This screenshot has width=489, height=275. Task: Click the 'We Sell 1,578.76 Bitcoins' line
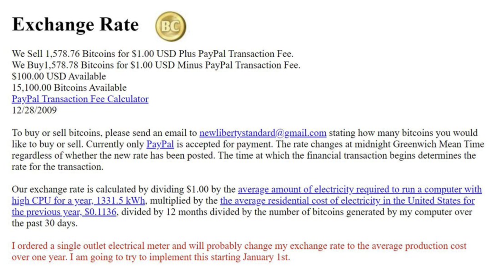pyautogui.click(x=153, y=54)
